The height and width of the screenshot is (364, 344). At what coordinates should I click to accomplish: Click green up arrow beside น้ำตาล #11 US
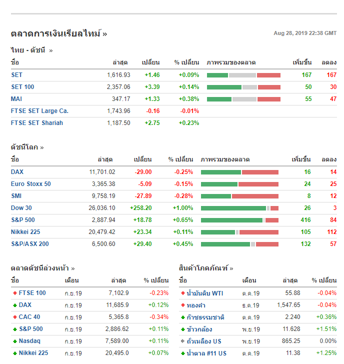click(182, 353)
